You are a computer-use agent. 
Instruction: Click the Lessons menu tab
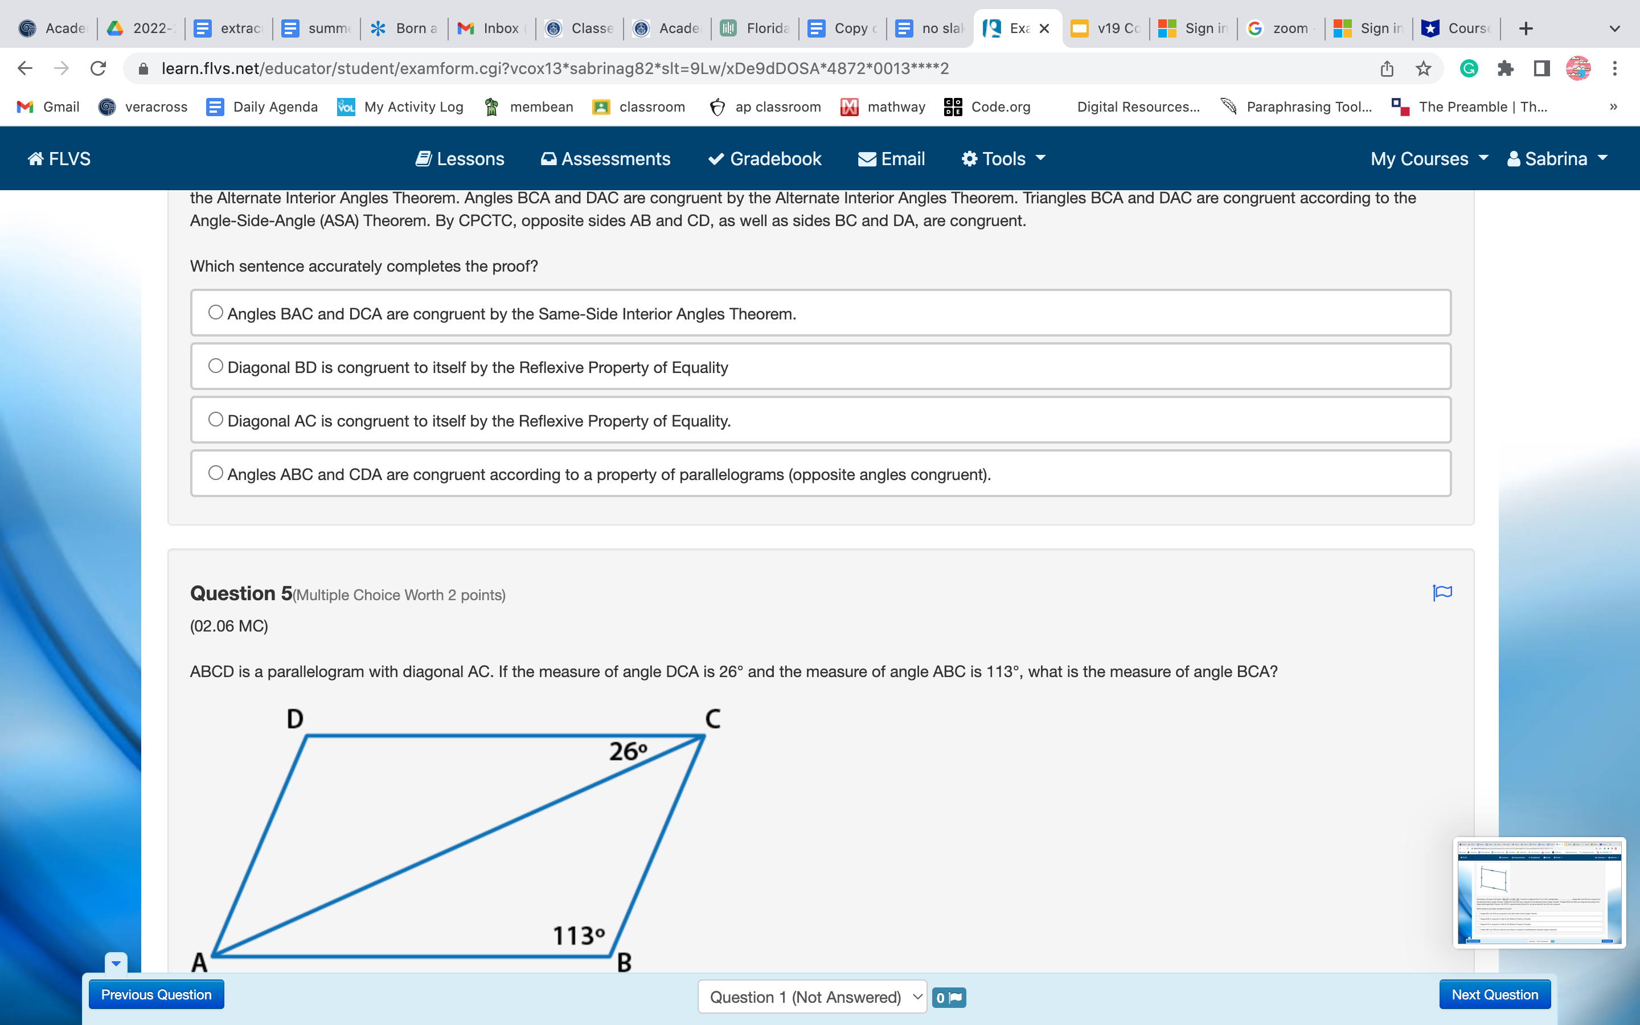[460, 158]
